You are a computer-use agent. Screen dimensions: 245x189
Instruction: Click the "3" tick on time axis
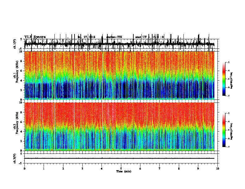tap(82, 169)
